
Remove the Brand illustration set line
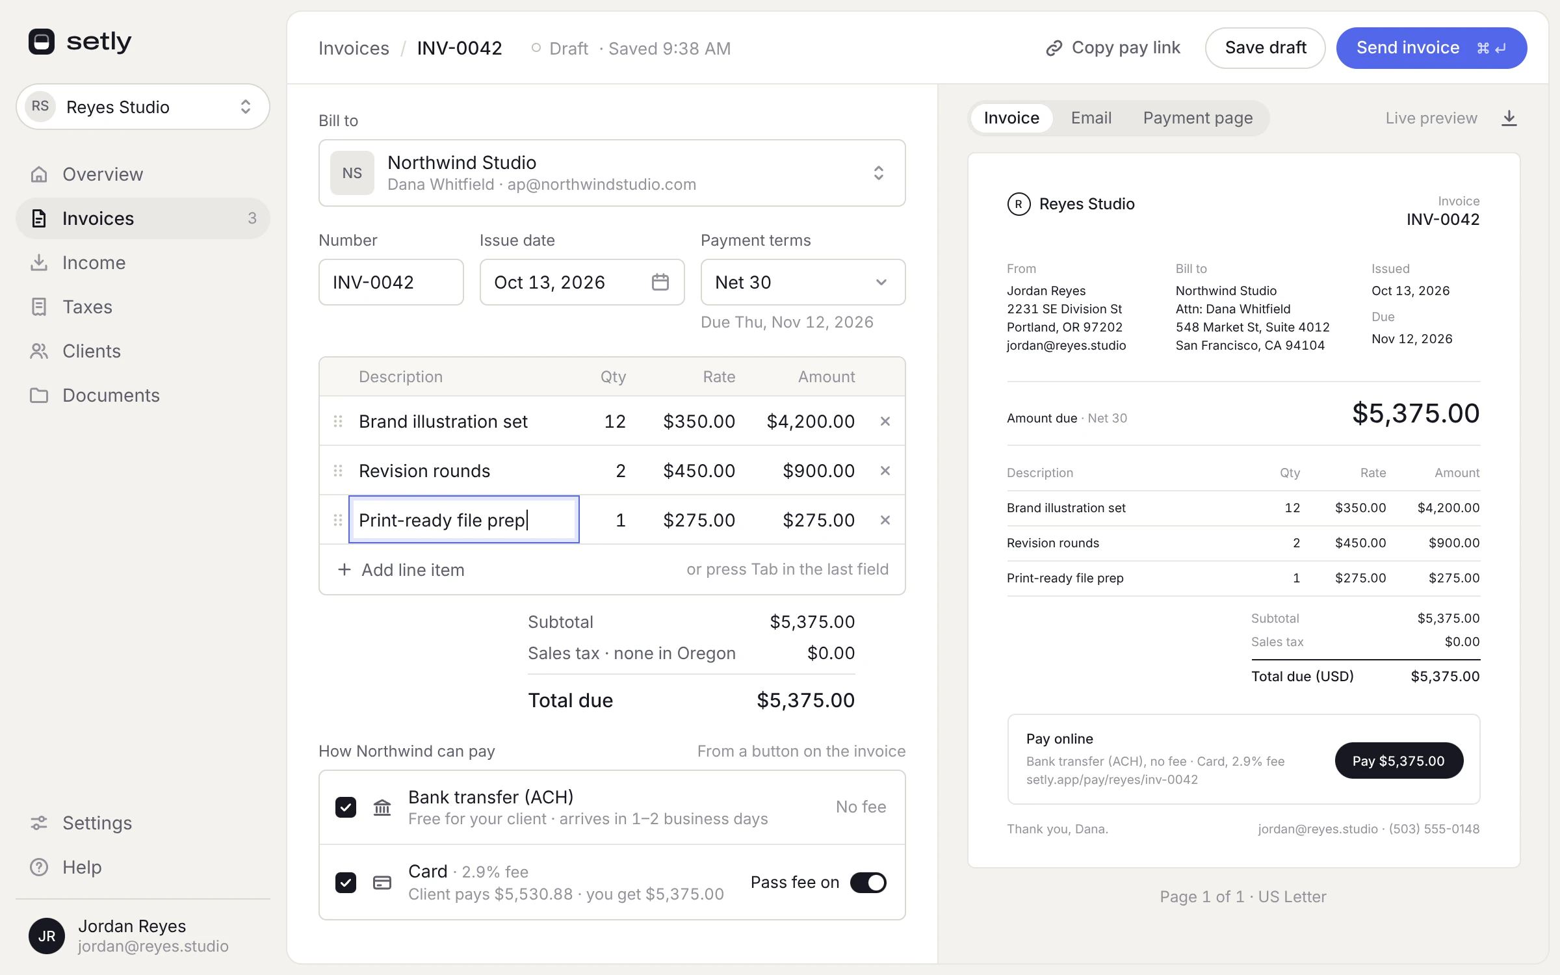(885, 421)
